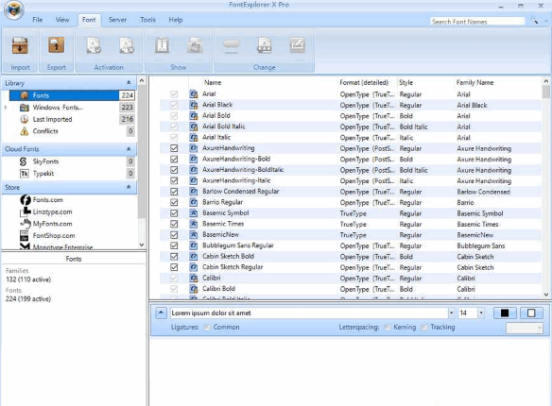Open the View menu
This screenshot has width=552, height=406.
(62, 20)
